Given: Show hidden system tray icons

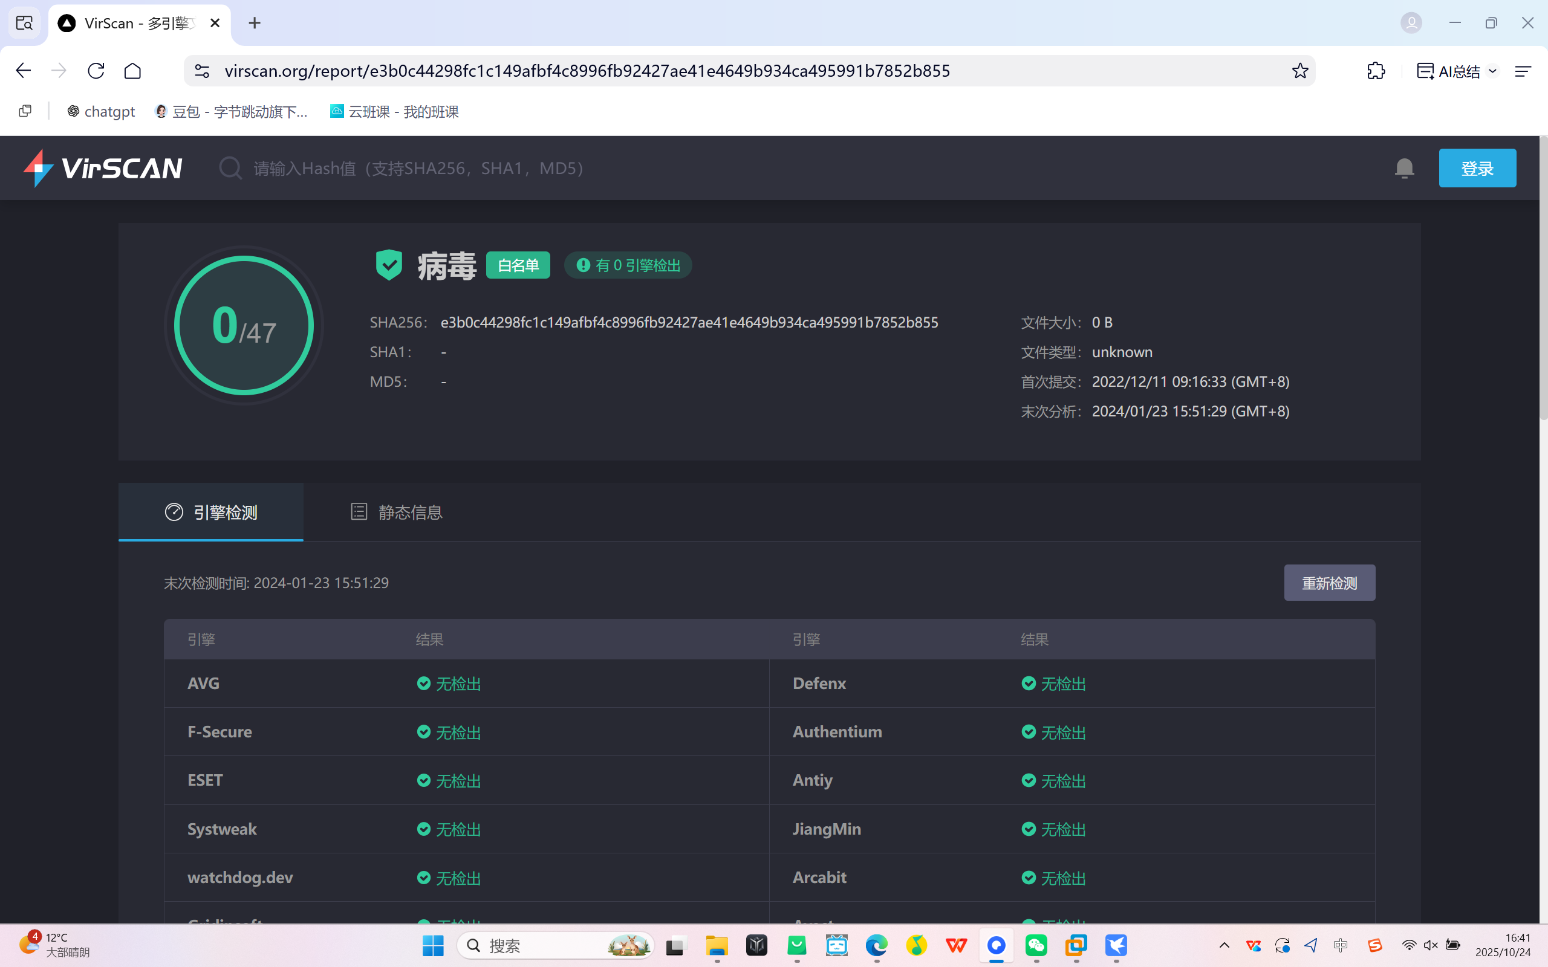Looking at the screenshot, I should 1224,945.
